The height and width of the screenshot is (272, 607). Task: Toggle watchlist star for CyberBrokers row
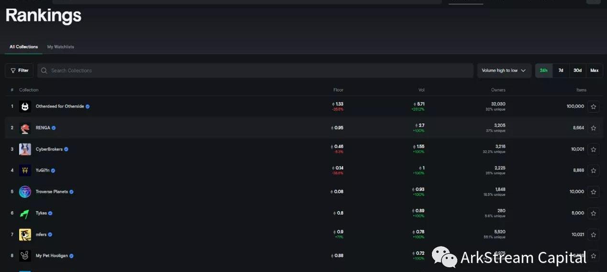[x=593, y=149]
